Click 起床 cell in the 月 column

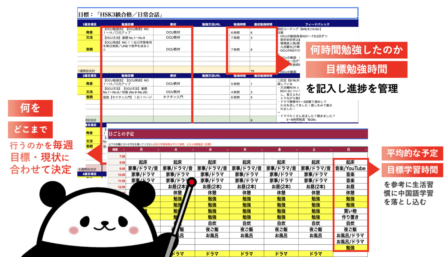(x=143, y=162)
